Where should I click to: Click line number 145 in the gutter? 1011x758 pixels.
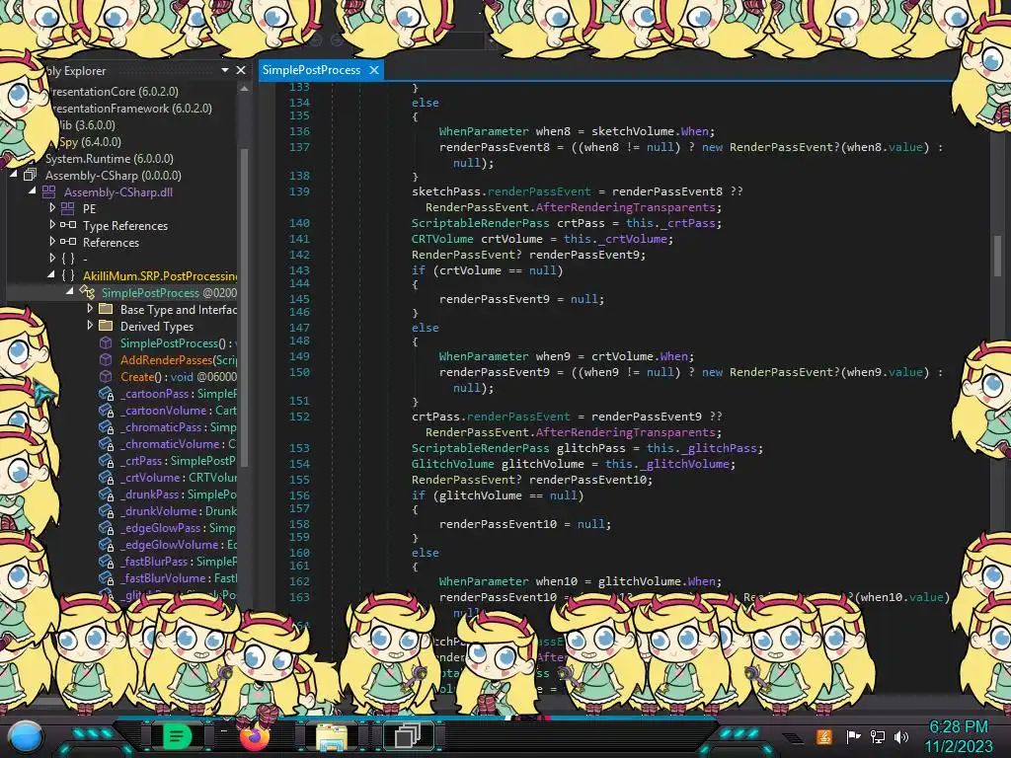(299, 298)
